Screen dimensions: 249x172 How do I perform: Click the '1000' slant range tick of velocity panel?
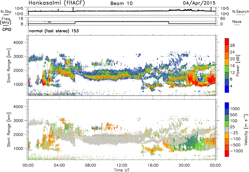tap(18, 148)
